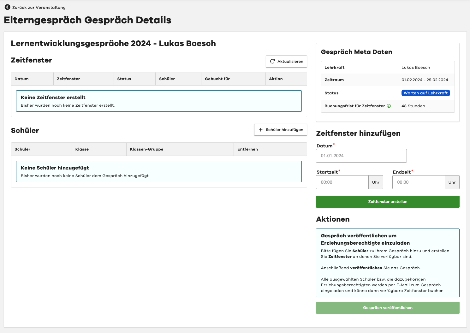Focus the Datum input field

(361, 156)
